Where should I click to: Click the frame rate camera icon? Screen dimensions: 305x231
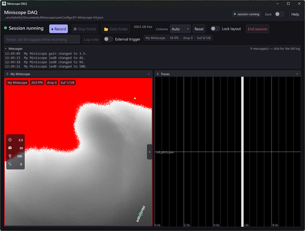(10, 147)
